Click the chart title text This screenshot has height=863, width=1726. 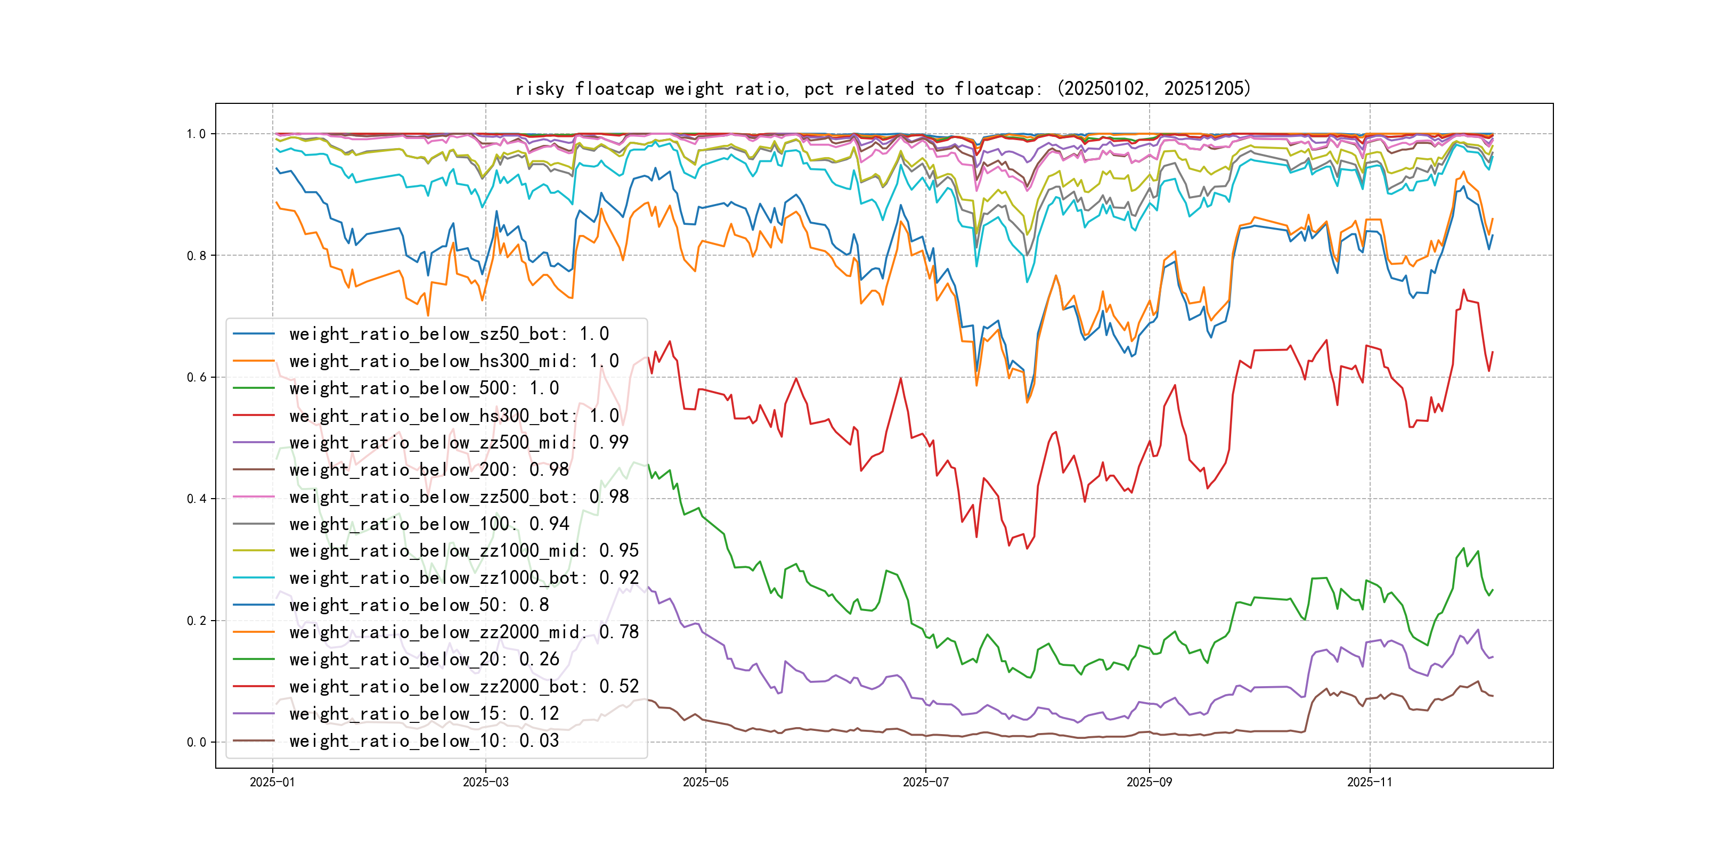click(882, 88)
